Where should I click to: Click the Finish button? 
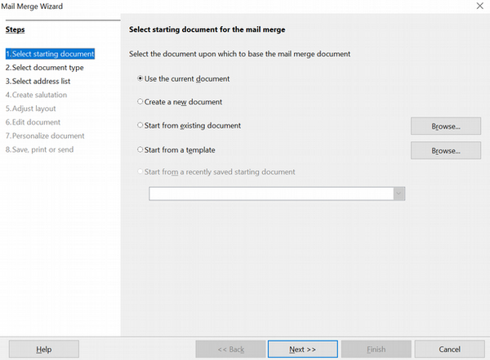click(376, 349)
